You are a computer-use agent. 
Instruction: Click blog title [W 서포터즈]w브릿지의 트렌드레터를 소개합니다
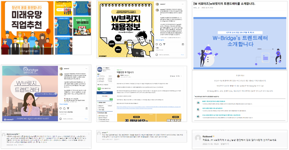224,3
